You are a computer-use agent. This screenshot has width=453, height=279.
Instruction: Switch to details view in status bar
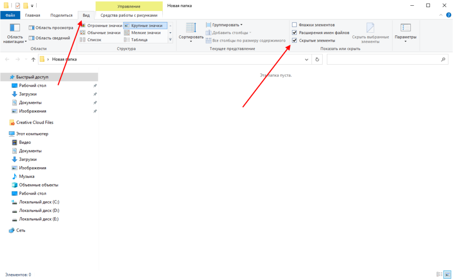click(x=439, y=275)
